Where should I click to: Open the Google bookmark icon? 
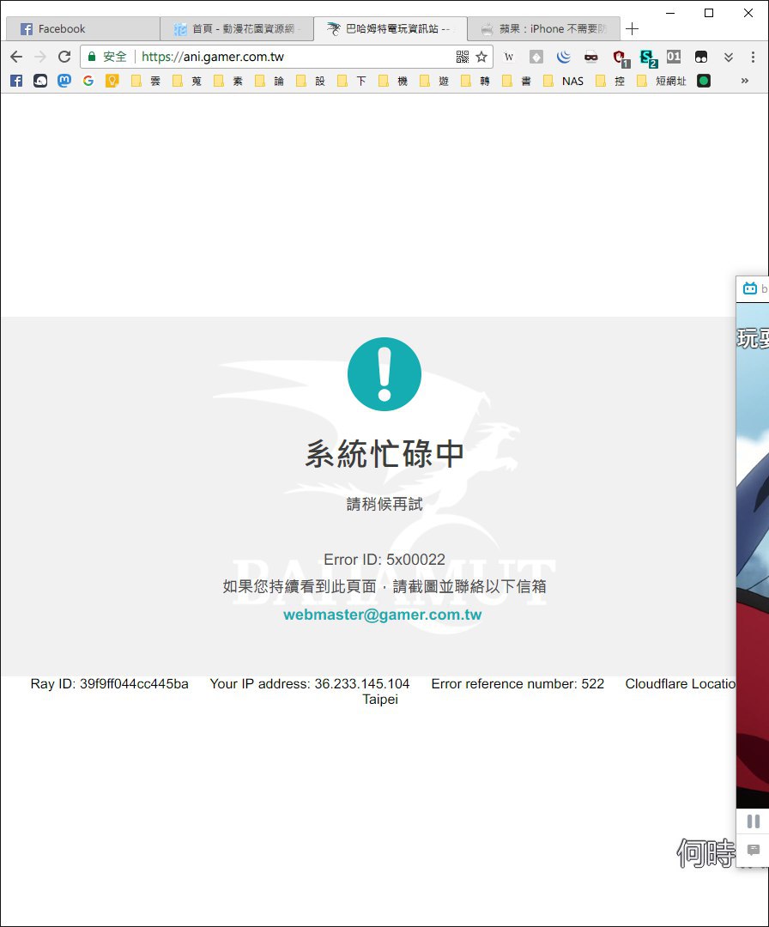tap(88, 81)
